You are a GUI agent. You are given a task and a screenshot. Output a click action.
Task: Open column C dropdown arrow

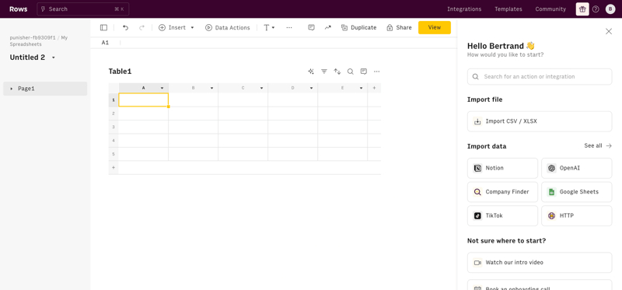click(x=262, y=88)
